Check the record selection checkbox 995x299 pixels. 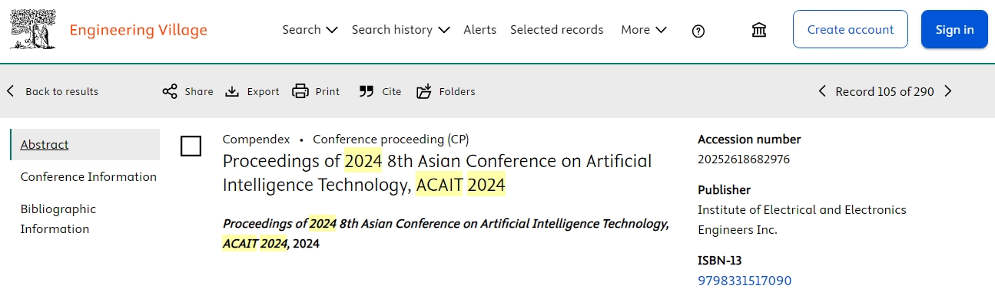tap(191, 146)
